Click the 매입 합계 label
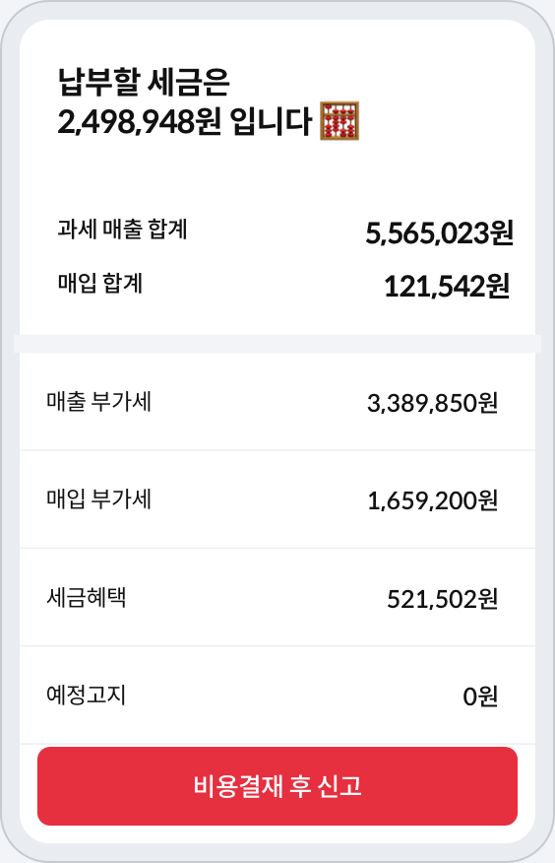Image resolution: width=555 pixels, height=863 pixels. click(100, 284)
